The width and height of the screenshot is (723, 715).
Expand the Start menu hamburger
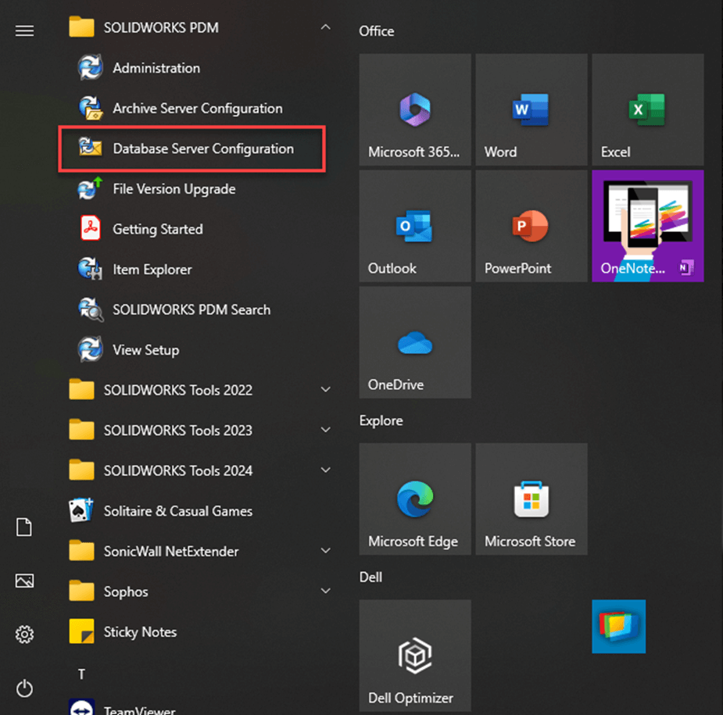coord(24,30)
